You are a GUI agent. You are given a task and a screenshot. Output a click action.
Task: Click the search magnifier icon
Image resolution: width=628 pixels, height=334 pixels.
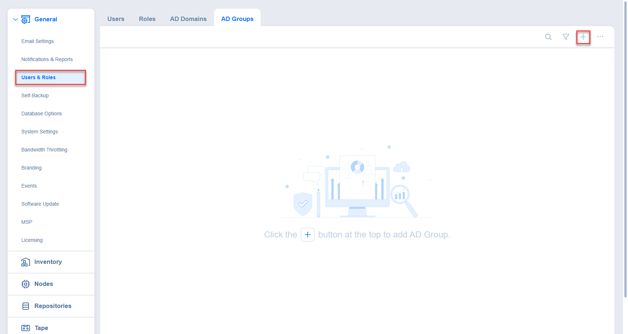548,37
